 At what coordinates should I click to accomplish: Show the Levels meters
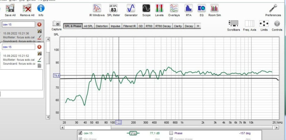point(159,11)
